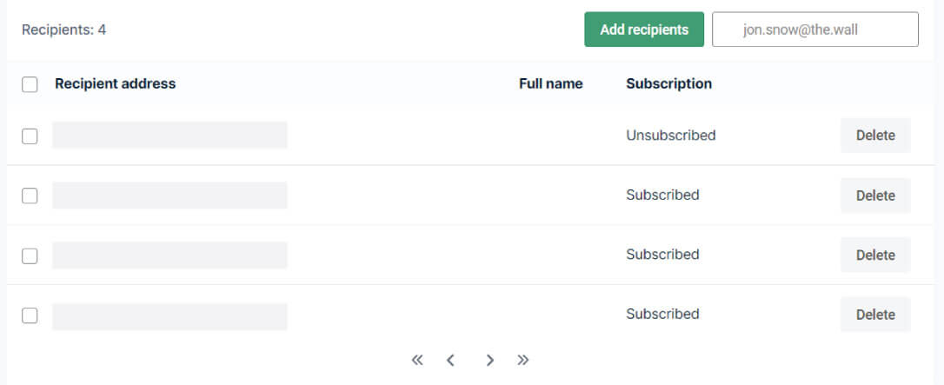Go to the next page of recipients

pos(490,360)
